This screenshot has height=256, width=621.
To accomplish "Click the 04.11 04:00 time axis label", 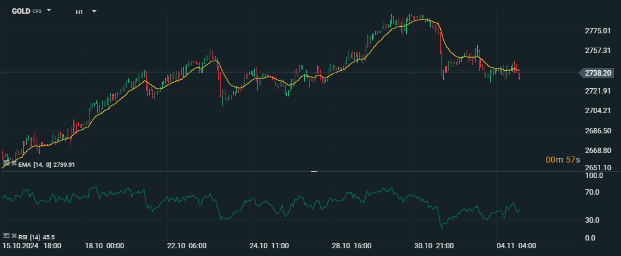I will 517,245.
